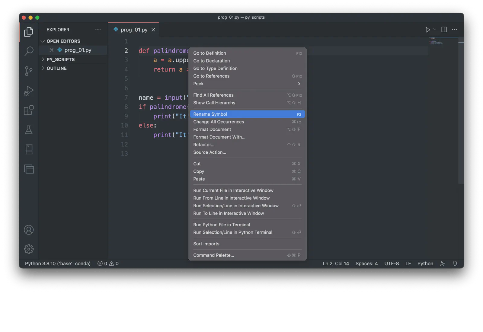Choose Run To Line in Interactive Window
Viewport: 483px width, 332px height.
click(247, 213)
